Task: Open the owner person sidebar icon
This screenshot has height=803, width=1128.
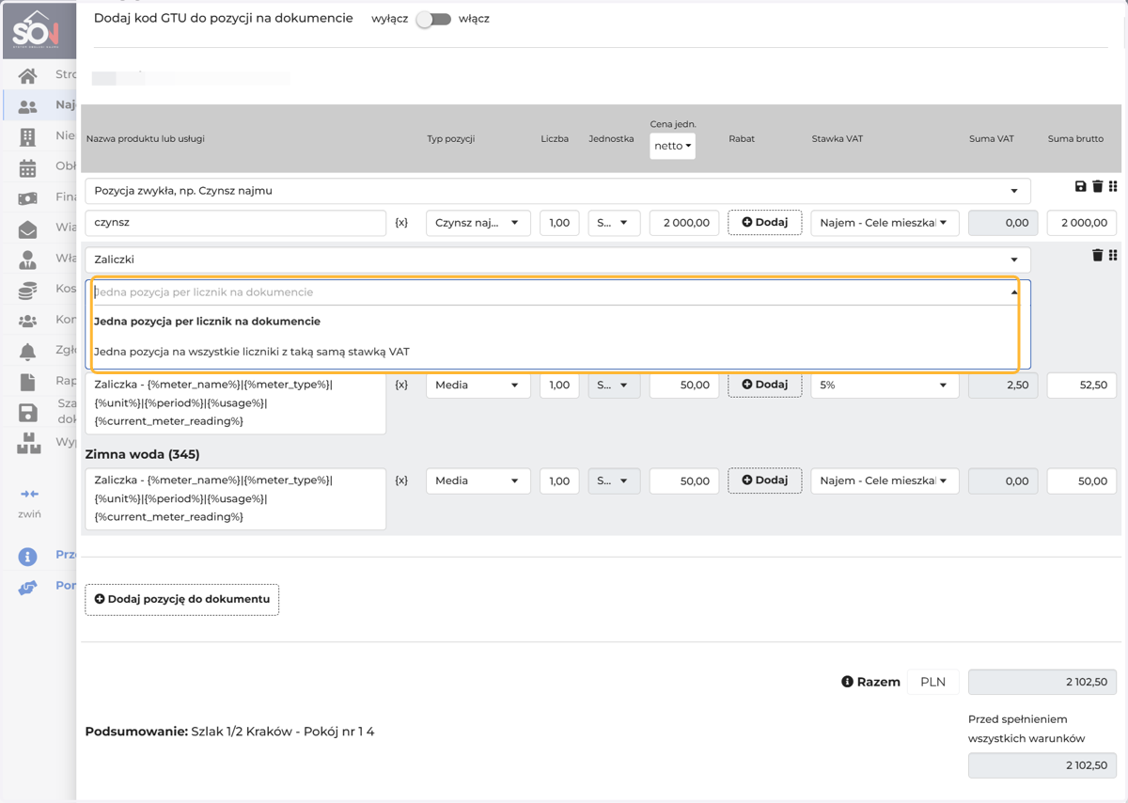Action: pyautogui.click(x=27, y=259)
